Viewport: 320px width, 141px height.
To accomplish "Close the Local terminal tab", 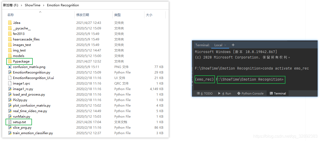I will pos(225,45).
